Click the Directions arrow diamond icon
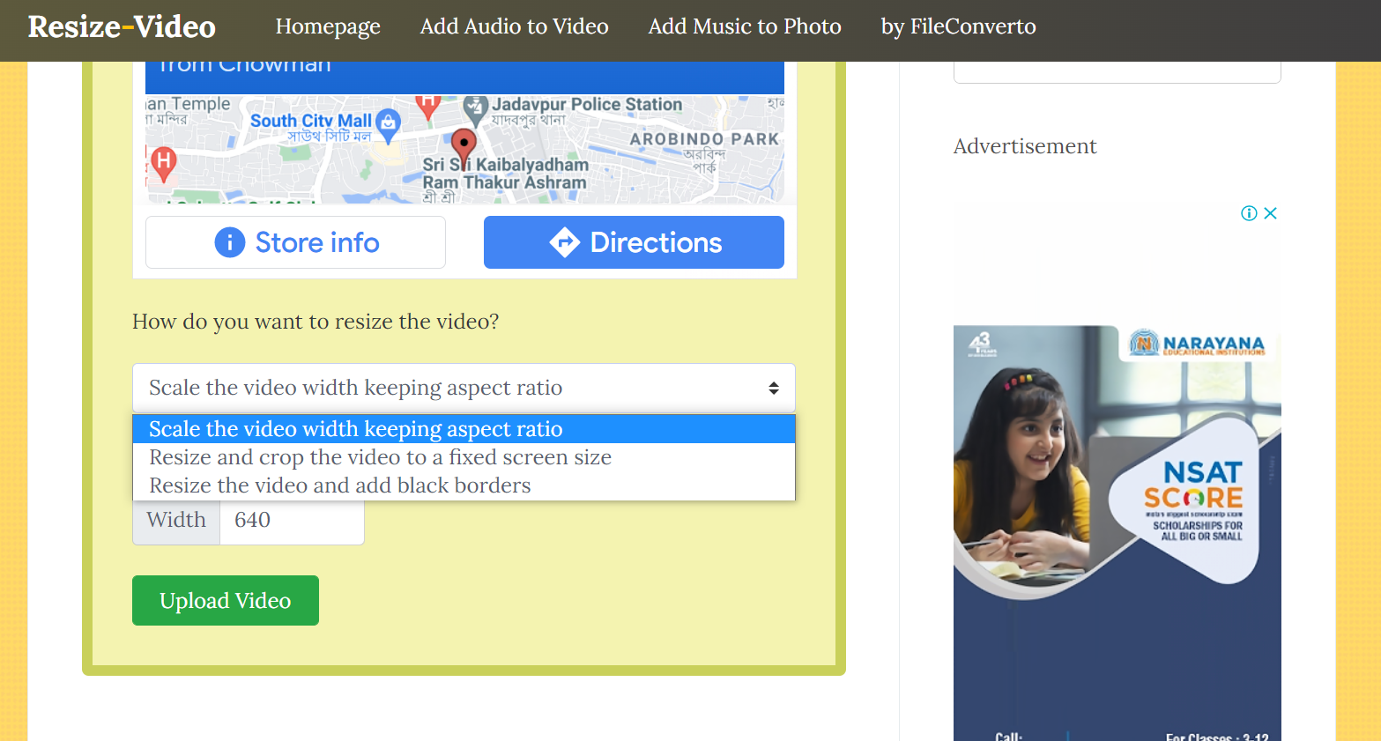Image resolution: width=1381 pixels, height=741 pixels. pyautogui.click(x=564, y=242)
